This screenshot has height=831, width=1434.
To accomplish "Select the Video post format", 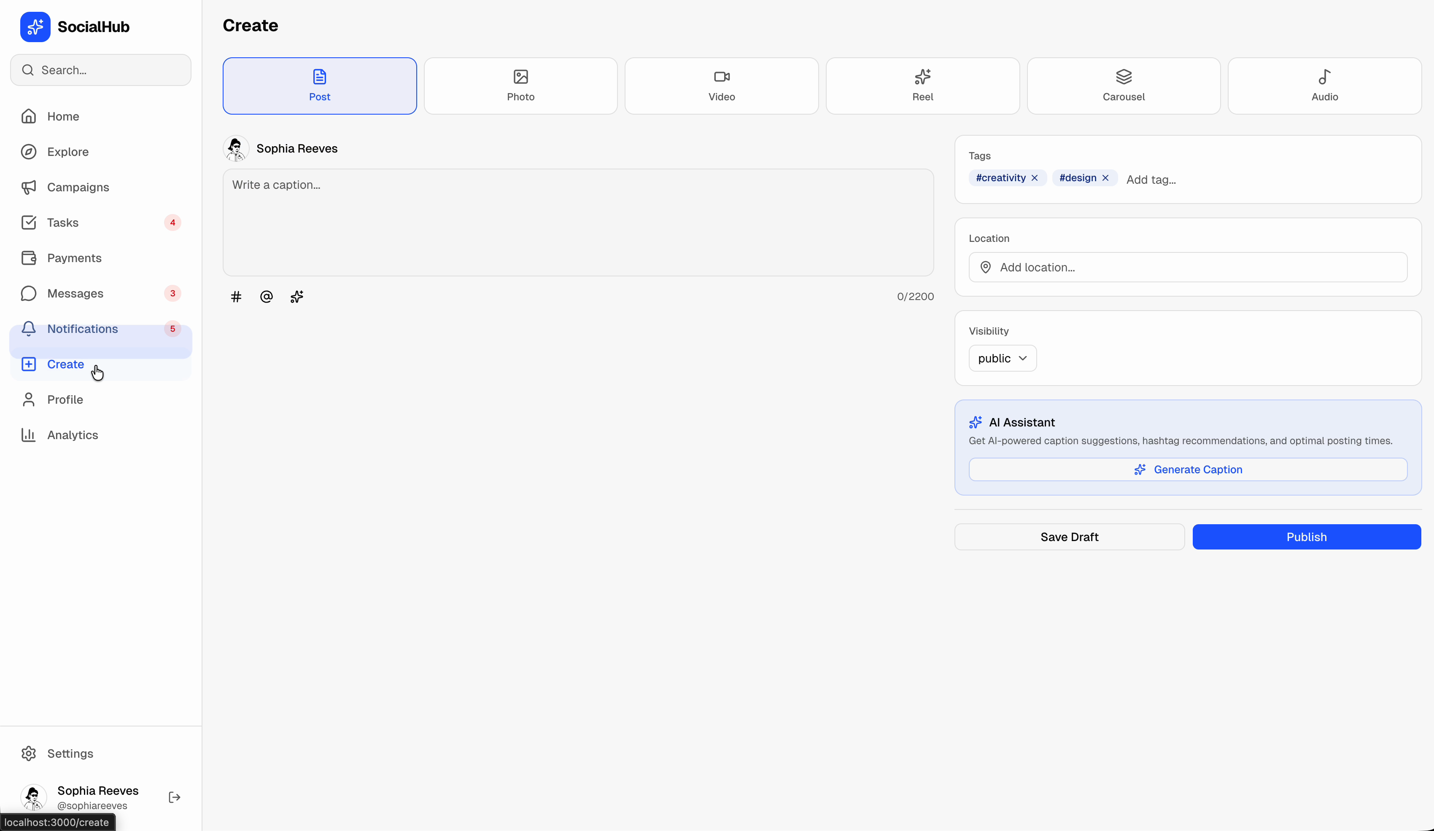I will click(x=721, y=85).
